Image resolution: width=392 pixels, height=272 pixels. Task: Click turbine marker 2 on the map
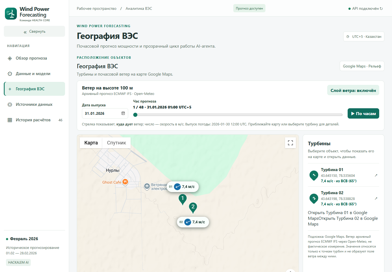click(x=193, y=208)
